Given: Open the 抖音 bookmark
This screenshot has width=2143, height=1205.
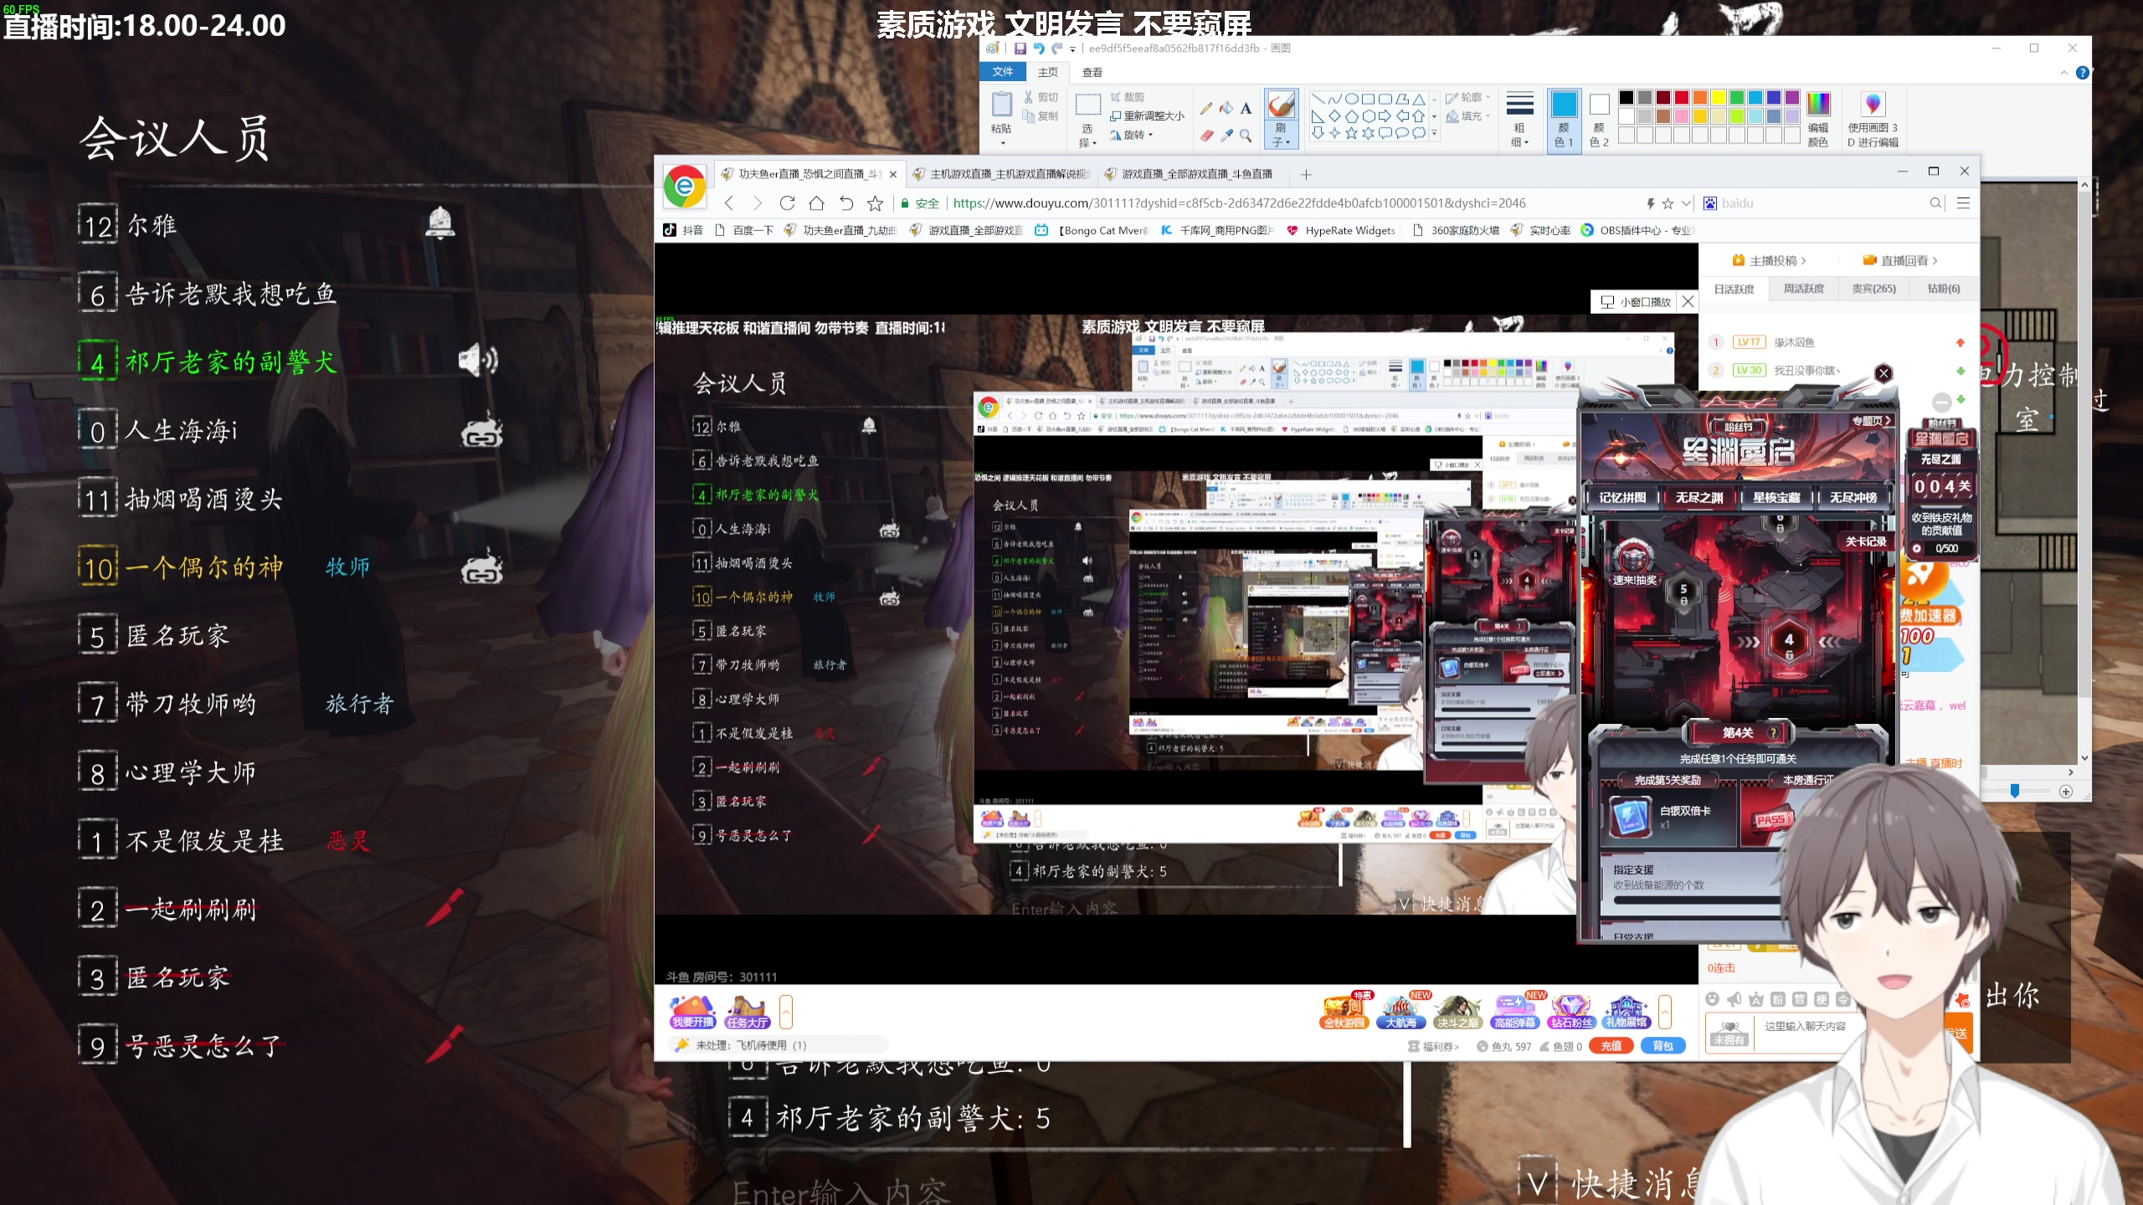Looking at the screenshot, I should tap(684, 230).
